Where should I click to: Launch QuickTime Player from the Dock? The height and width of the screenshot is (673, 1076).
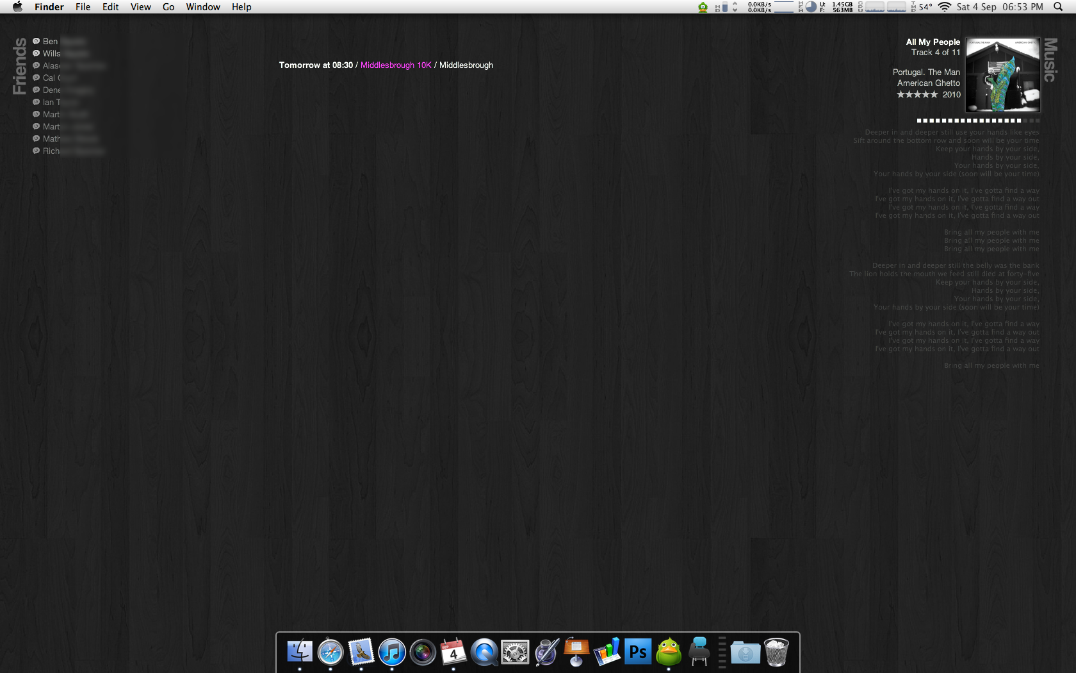coord(484,652)
